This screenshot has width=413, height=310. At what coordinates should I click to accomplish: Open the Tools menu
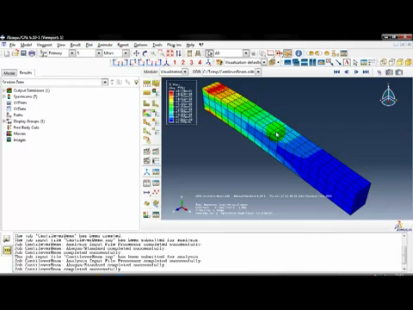pos(157,45)
